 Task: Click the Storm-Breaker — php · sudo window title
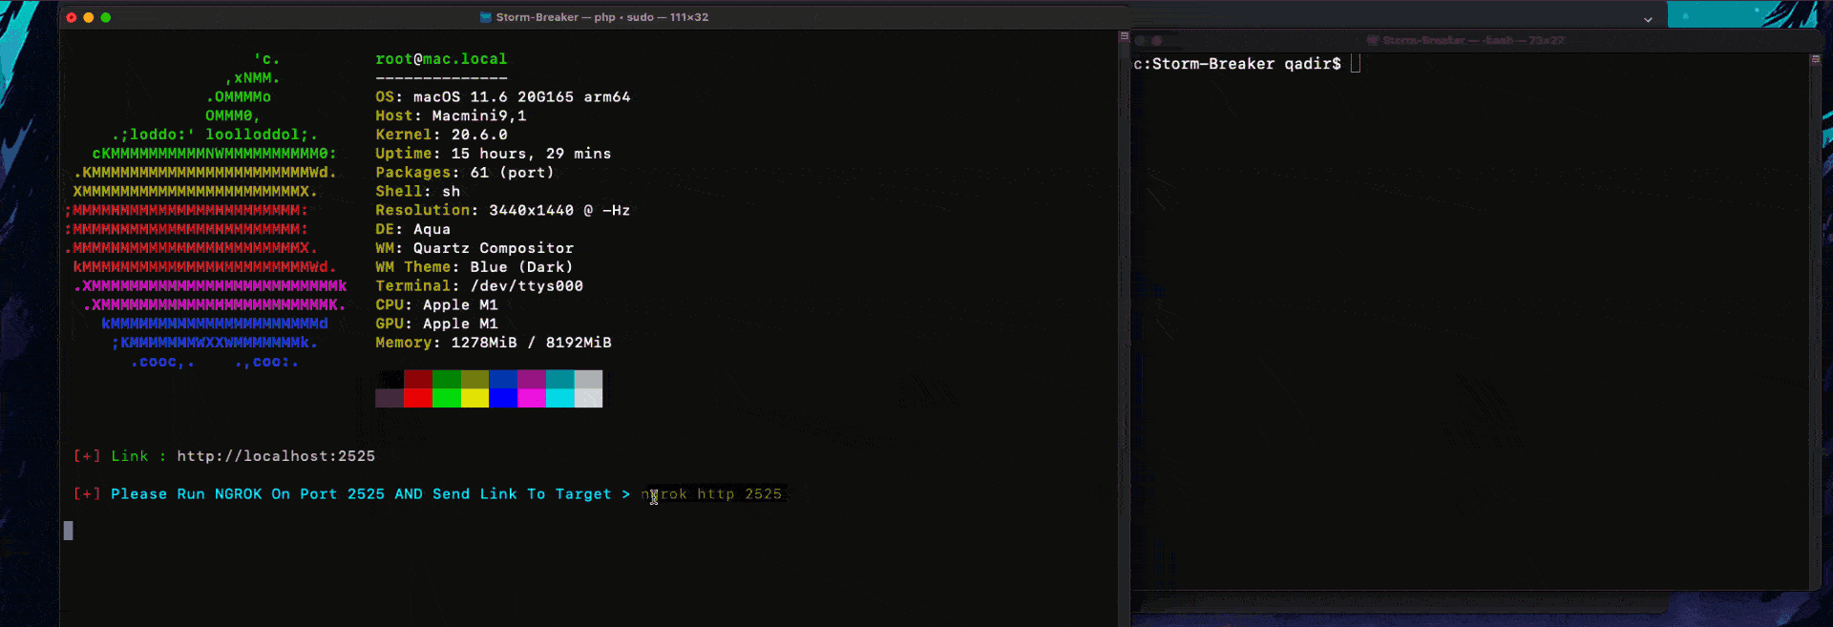tap(602, 17)
